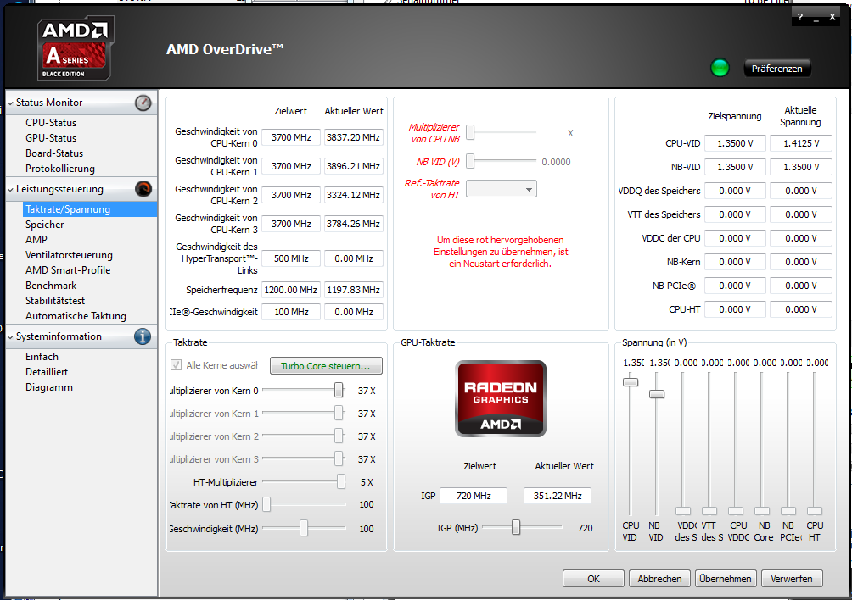Screen dimensions: 852x600
Task: Click CPU-Kern 2 current value 3324.12 MHz
Action: click(x=353, y=195)
